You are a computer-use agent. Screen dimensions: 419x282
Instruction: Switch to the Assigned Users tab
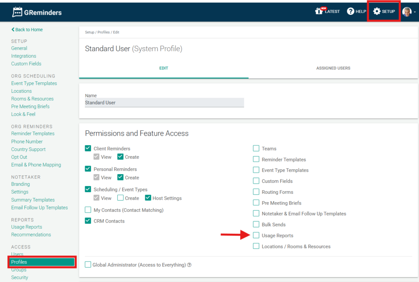point(333,68)
